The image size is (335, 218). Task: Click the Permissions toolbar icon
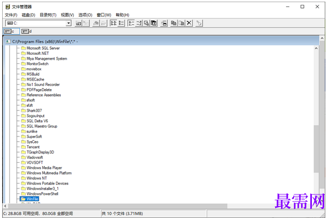(199, 23)
